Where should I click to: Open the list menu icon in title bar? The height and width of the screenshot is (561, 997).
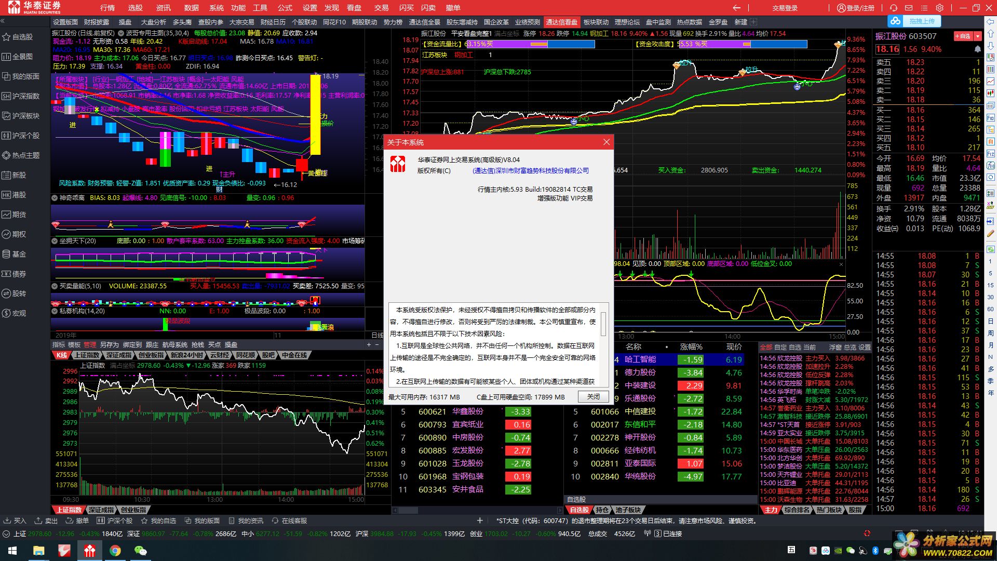pos(924,8)
